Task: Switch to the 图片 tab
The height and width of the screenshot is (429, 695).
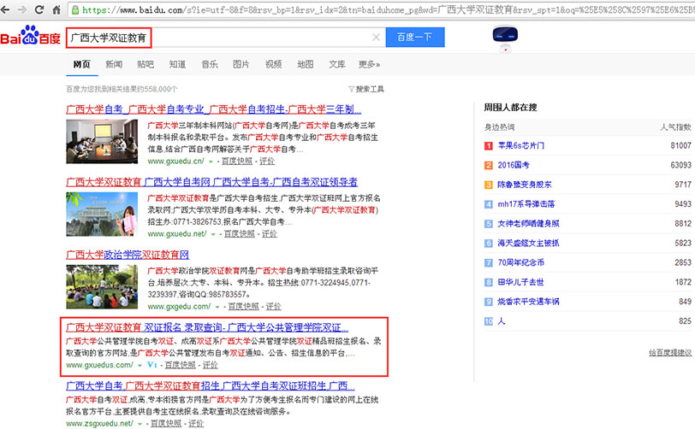Action: (x=241, y=65)
